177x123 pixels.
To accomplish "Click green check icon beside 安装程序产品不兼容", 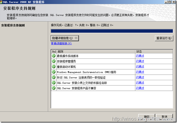I will tap(54, 88).
